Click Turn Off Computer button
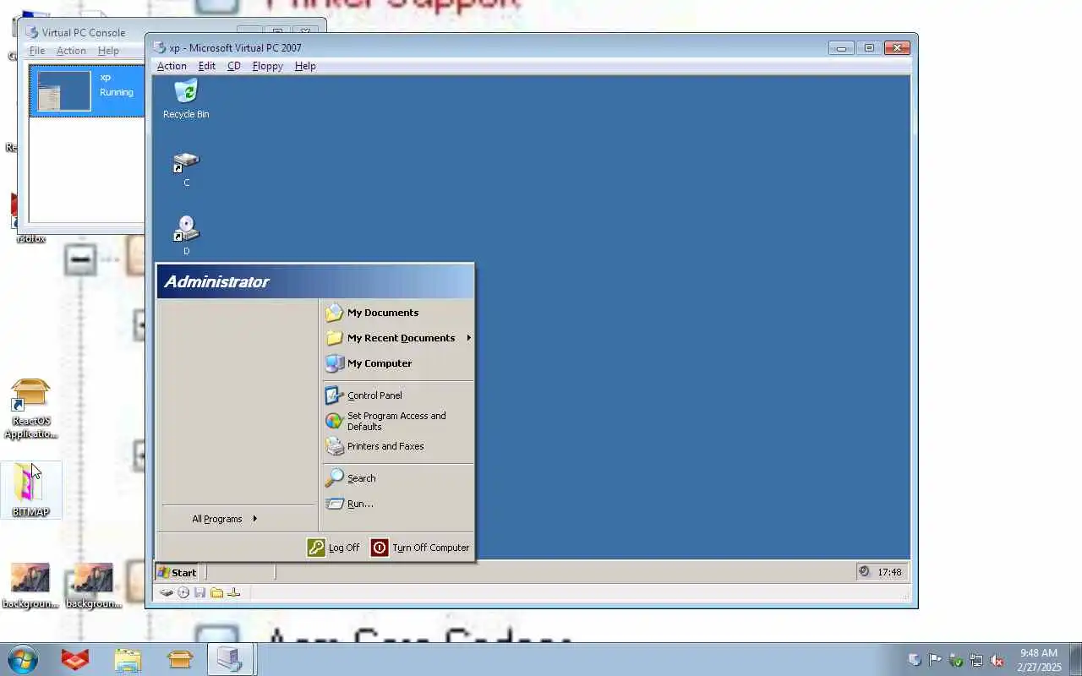The height and width of the screenshot is (676, 1082). pos(420,548)
